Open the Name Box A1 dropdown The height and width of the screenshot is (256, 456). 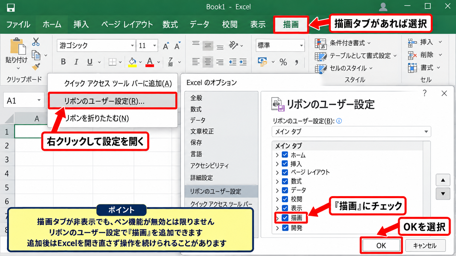(39, 100)
